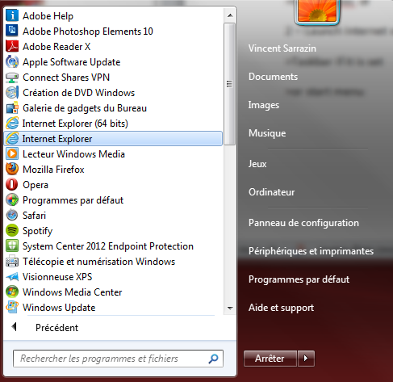This screenshot has width=393, height=382.
Task: Open Visionneuse XPS icon
Action: 12,276
